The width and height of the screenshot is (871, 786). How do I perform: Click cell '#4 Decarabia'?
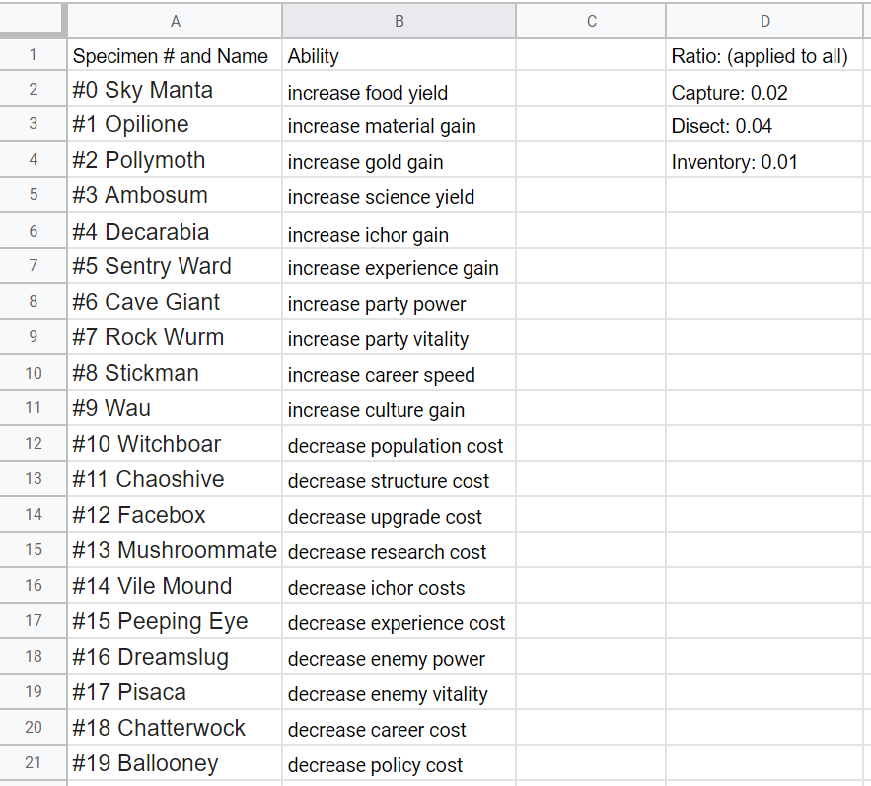(175, 230)
